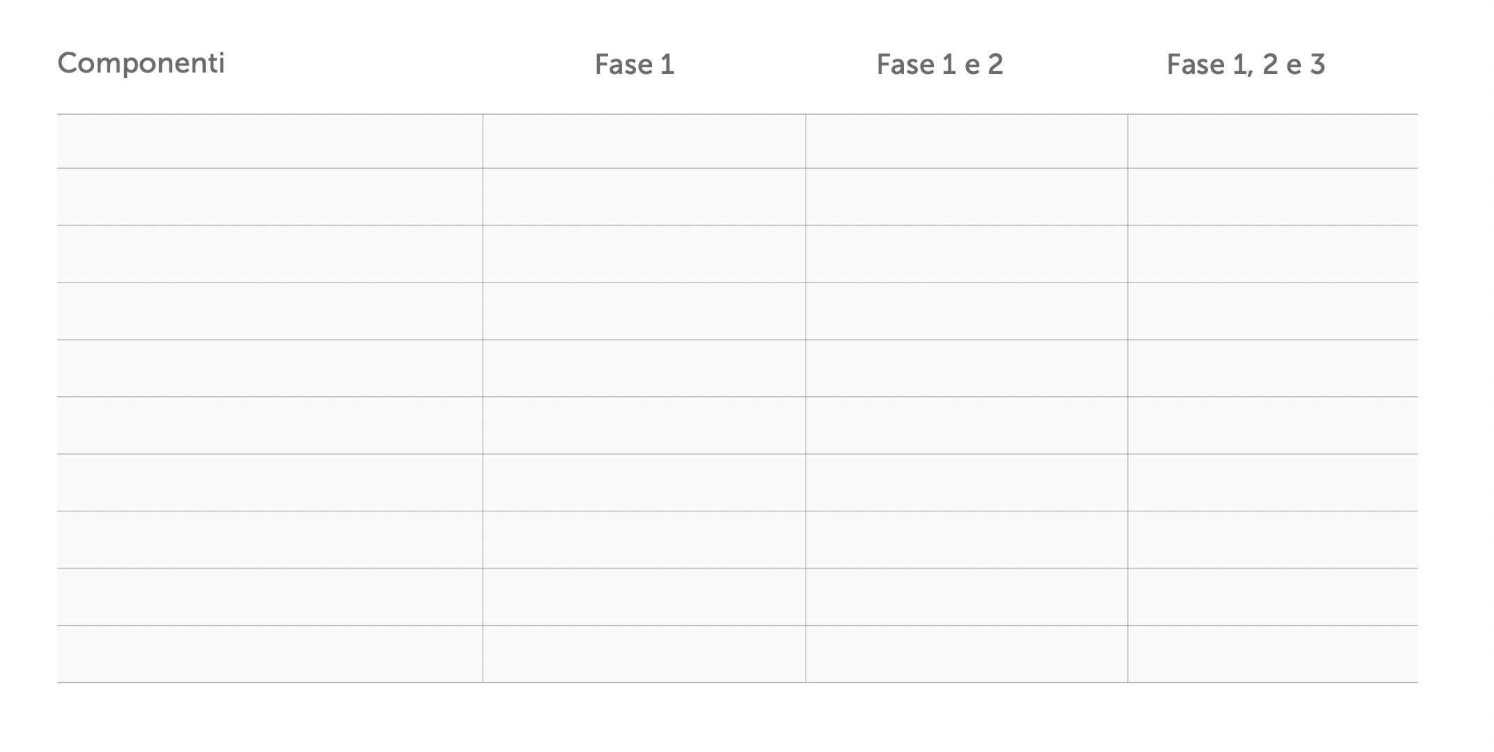Click the Componenti column header
Screen dimensions: 1494x752
point(141,63)
